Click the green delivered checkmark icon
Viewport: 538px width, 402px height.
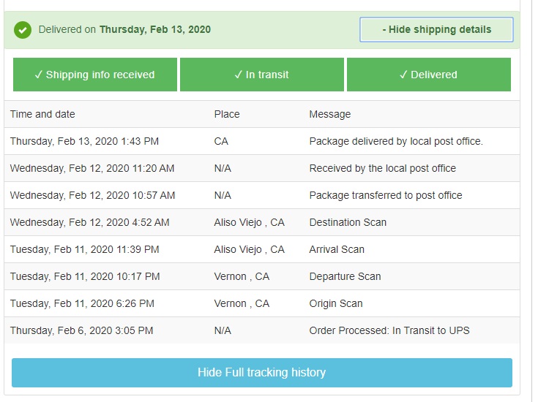click(23, 30)
